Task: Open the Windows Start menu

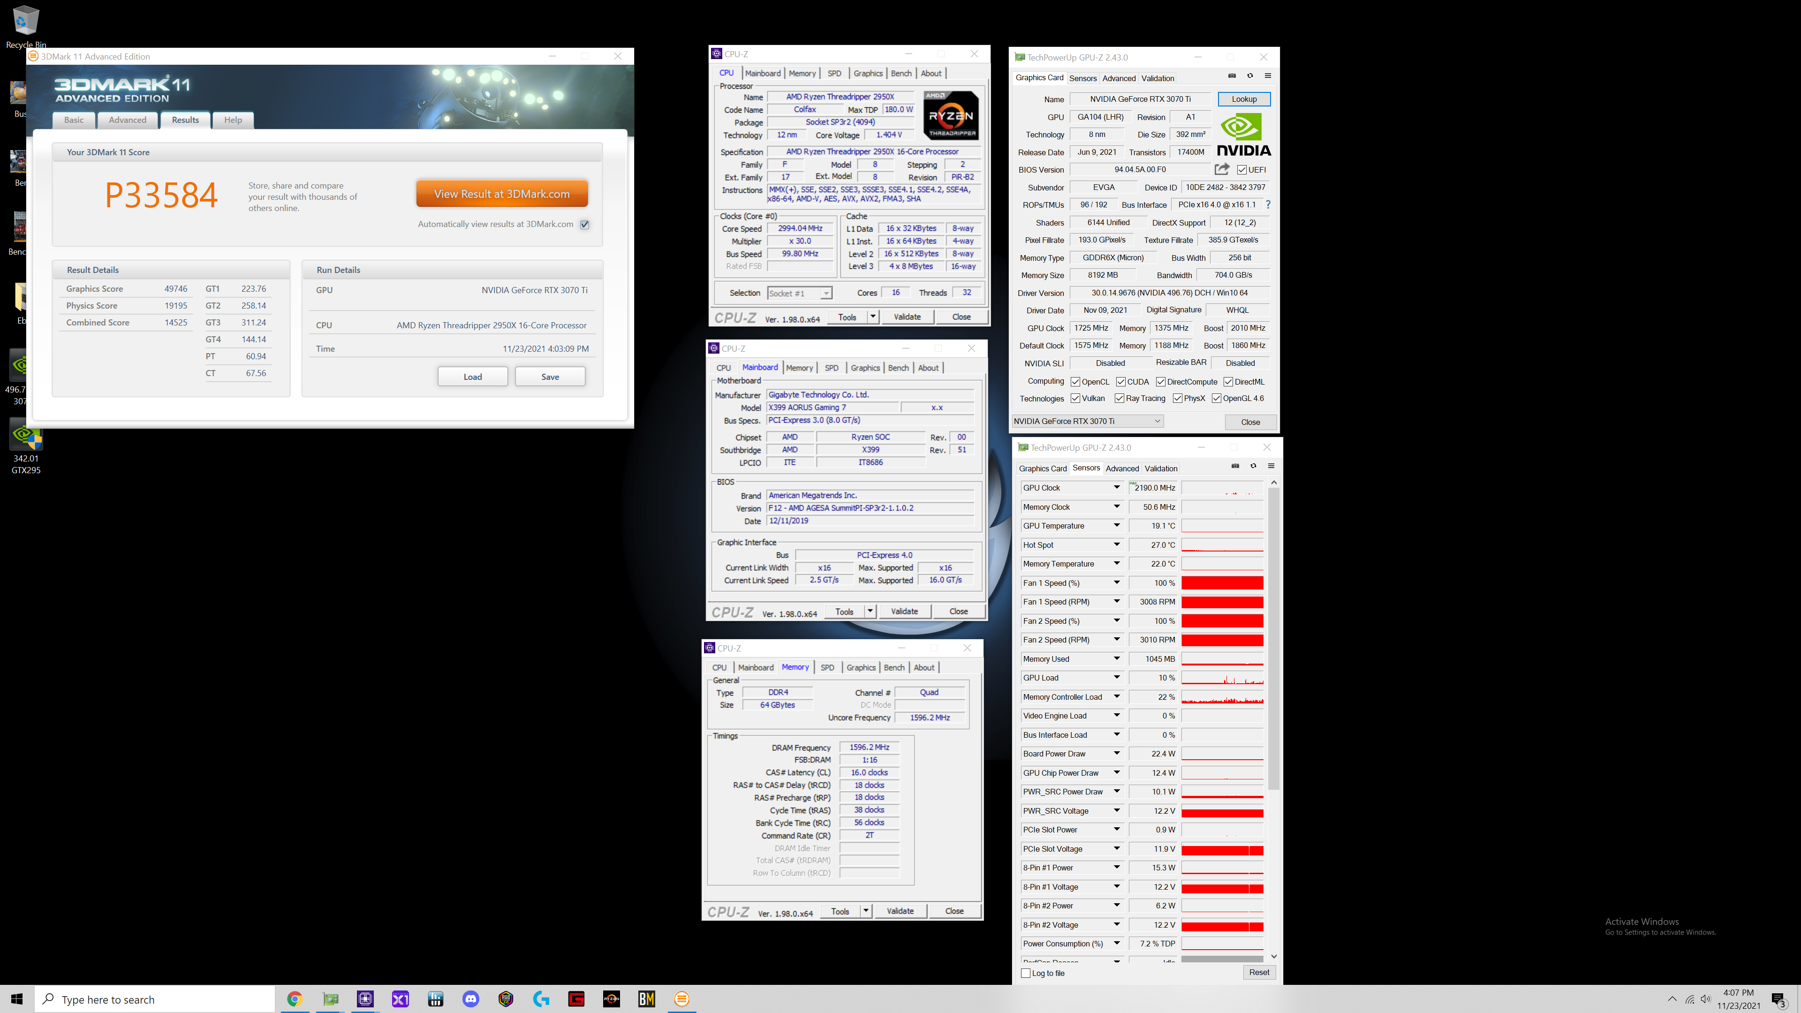Action: (x=17, y=999)
